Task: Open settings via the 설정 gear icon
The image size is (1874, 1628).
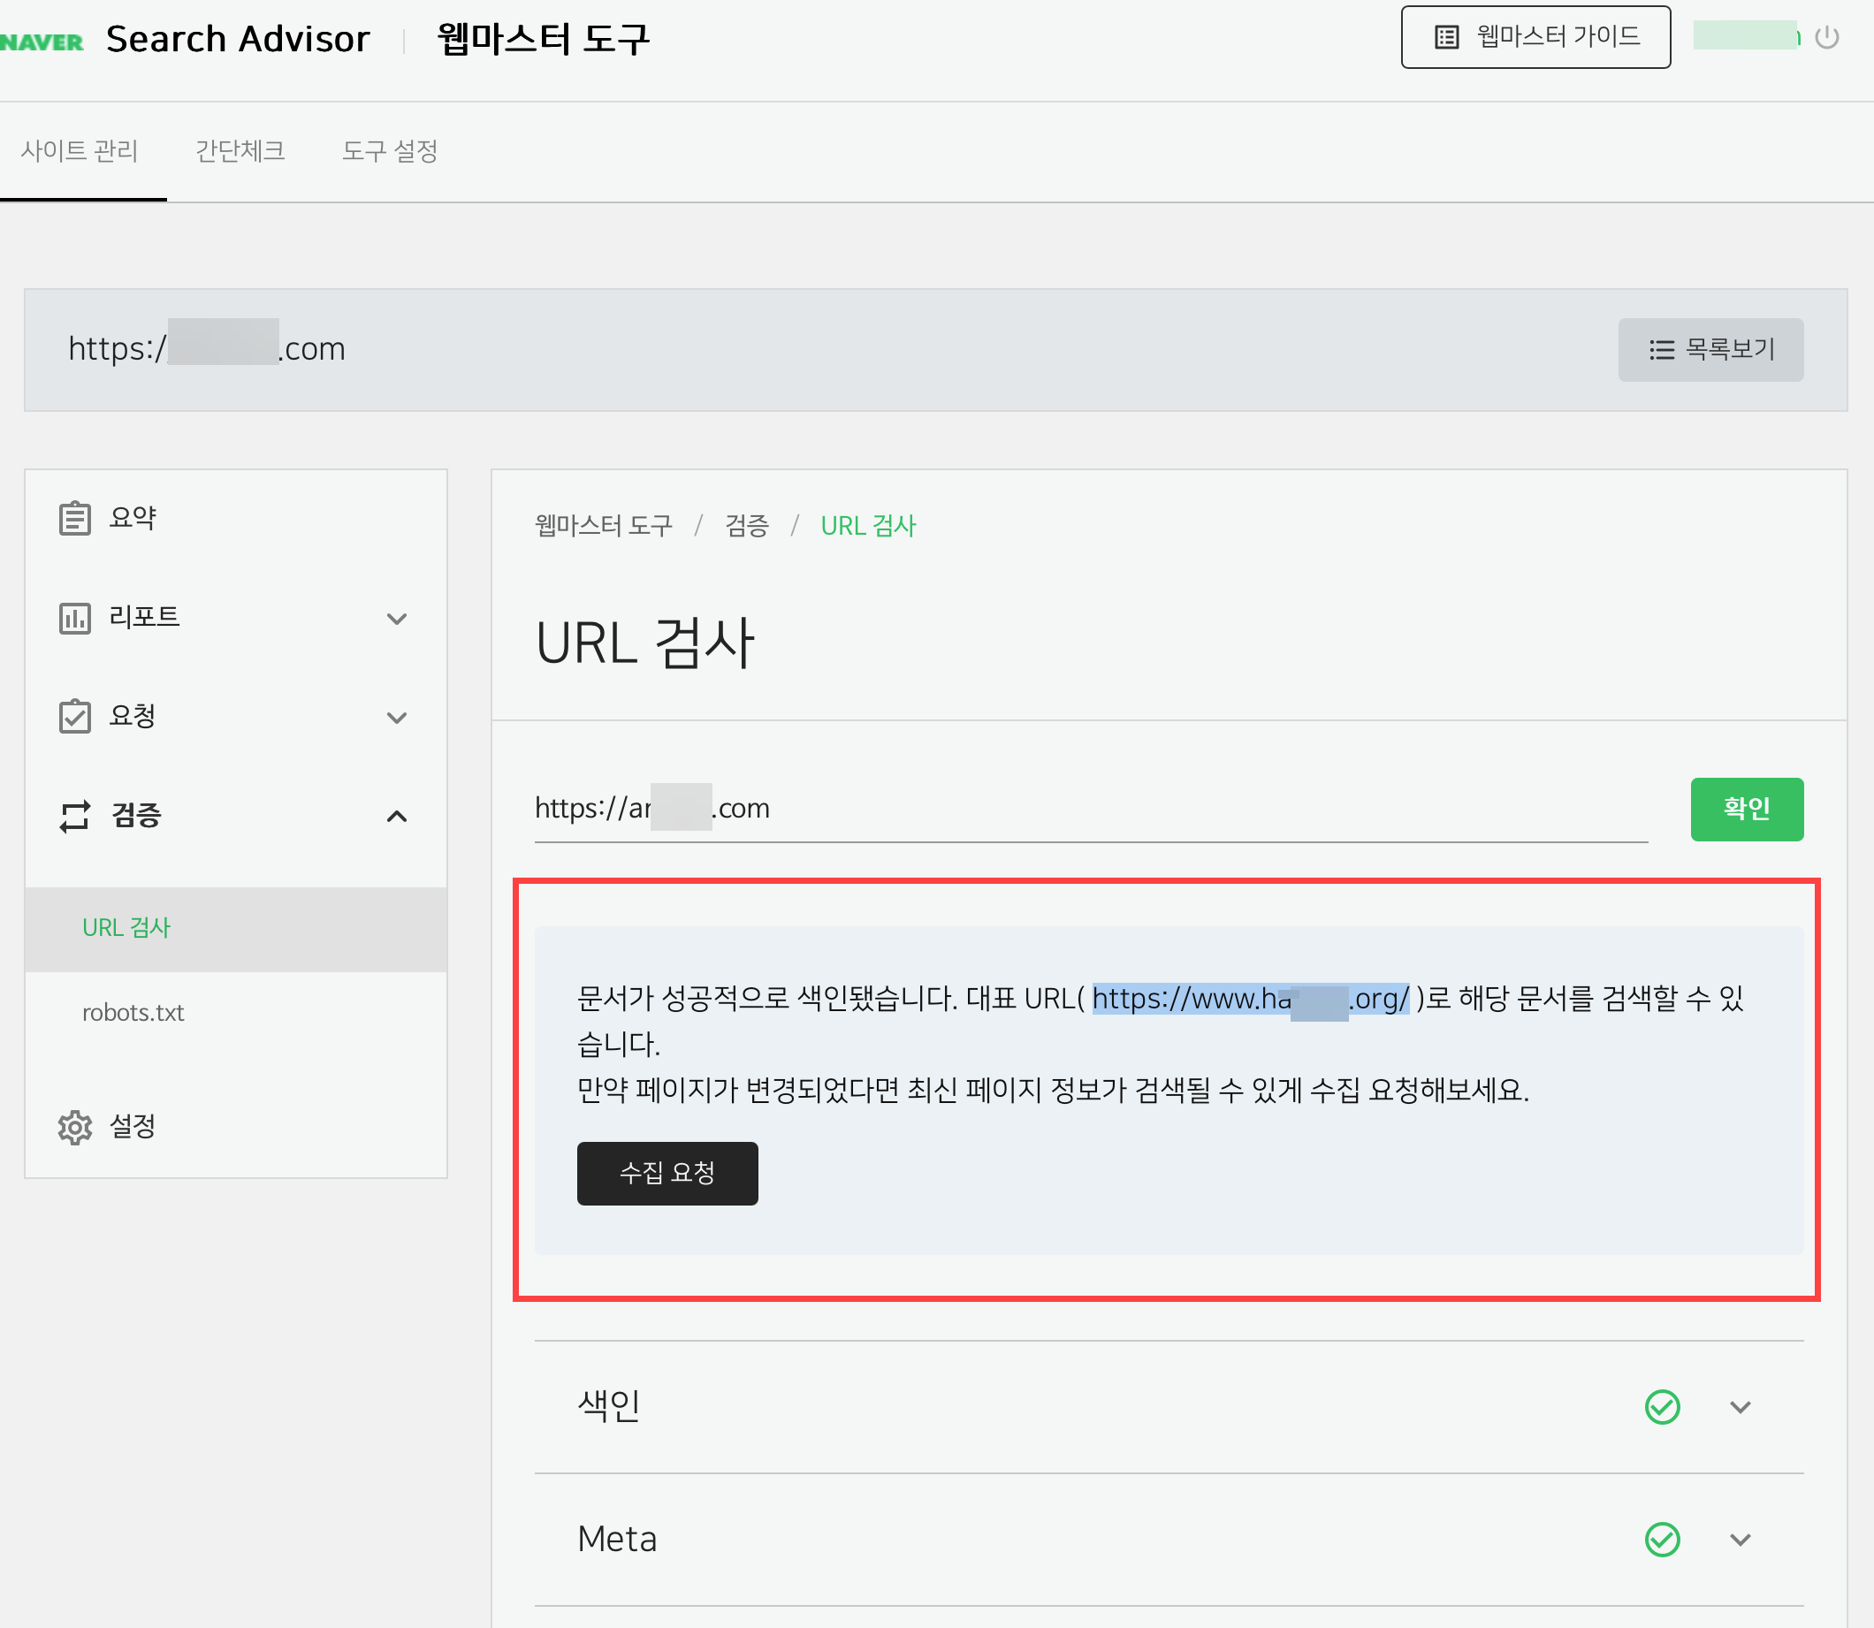Action: (75, 1127)
